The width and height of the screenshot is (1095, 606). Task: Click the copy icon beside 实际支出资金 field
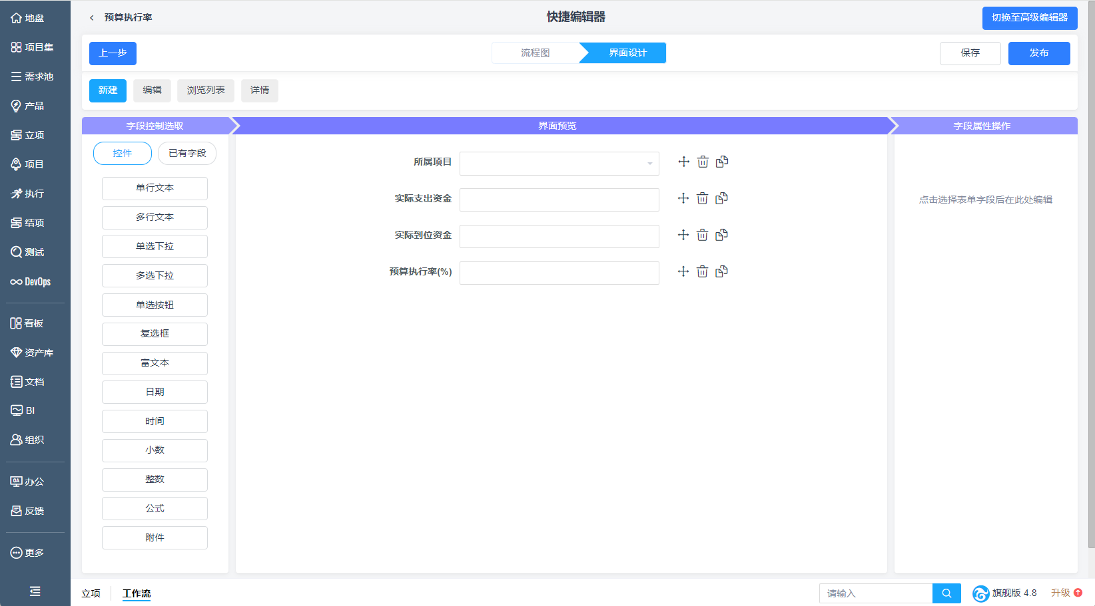click(721, 198)
